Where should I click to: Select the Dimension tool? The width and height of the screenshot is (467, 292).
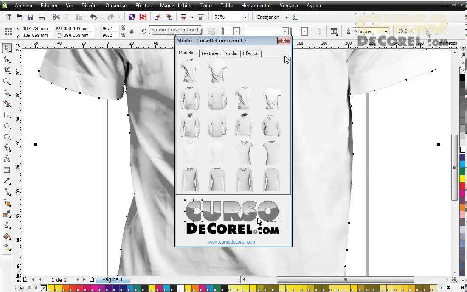7,181
